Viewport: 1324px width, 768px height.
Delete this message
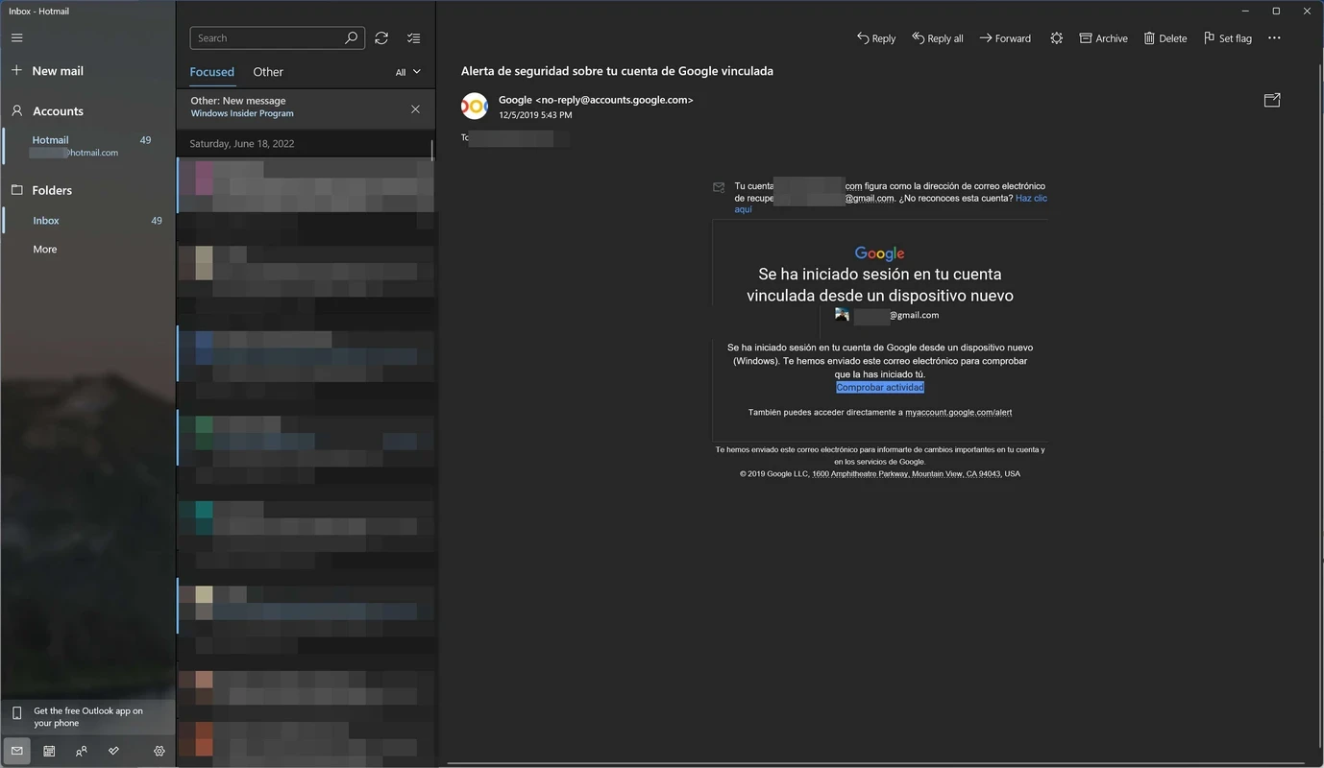coord(1165,38)
